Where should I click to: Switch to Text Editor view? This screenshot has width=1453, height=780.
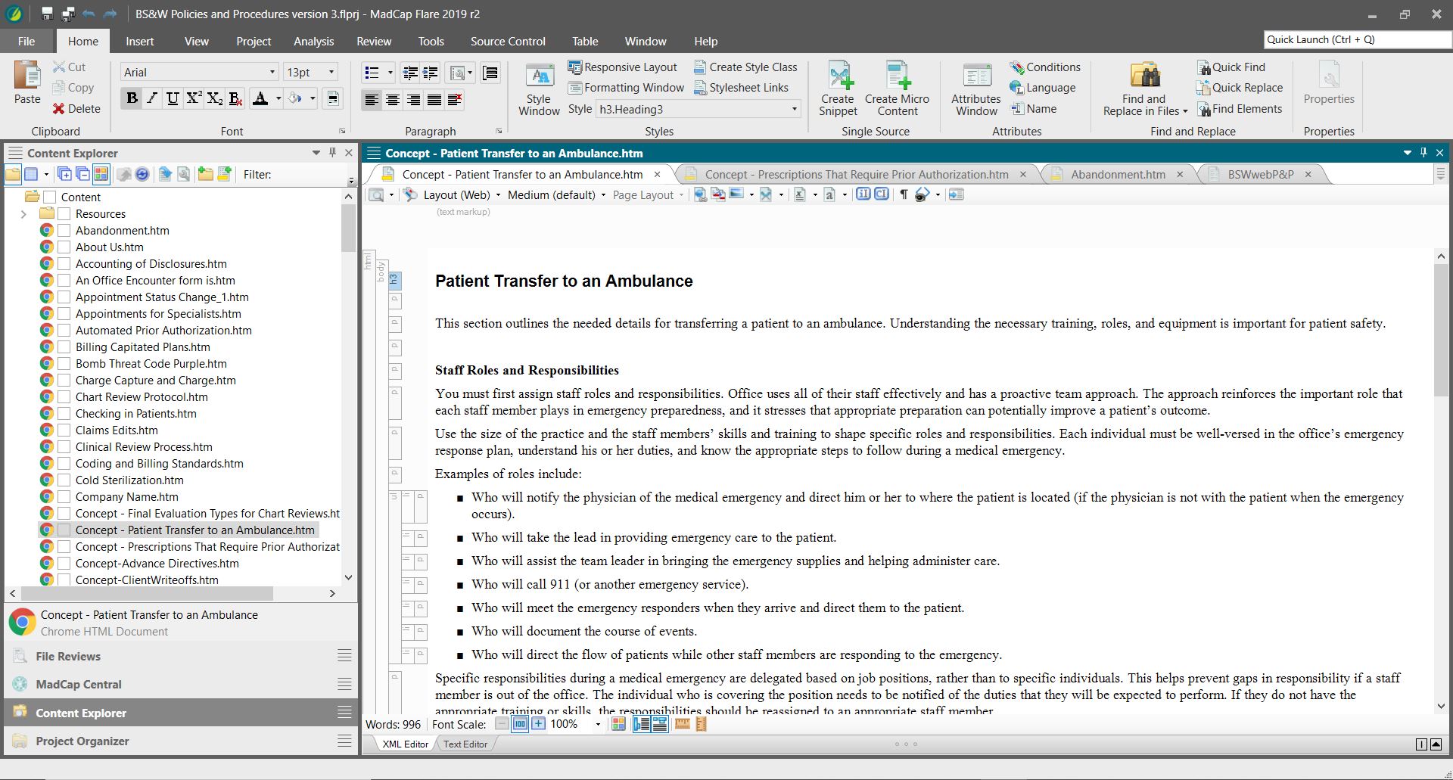click(x=465, y=744)
